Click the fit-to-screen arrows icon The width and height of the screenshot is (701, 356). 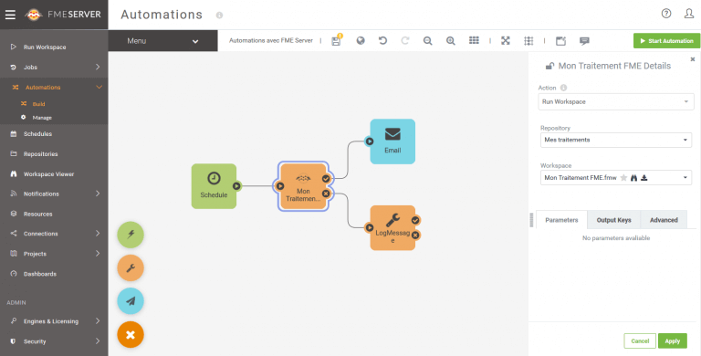point(505,41)
